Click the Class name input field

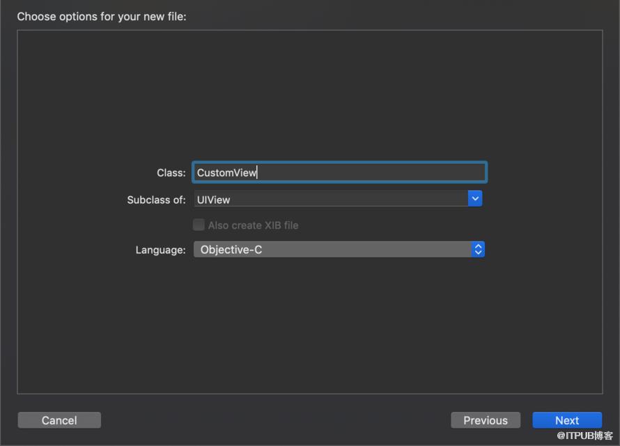(339, 173)
